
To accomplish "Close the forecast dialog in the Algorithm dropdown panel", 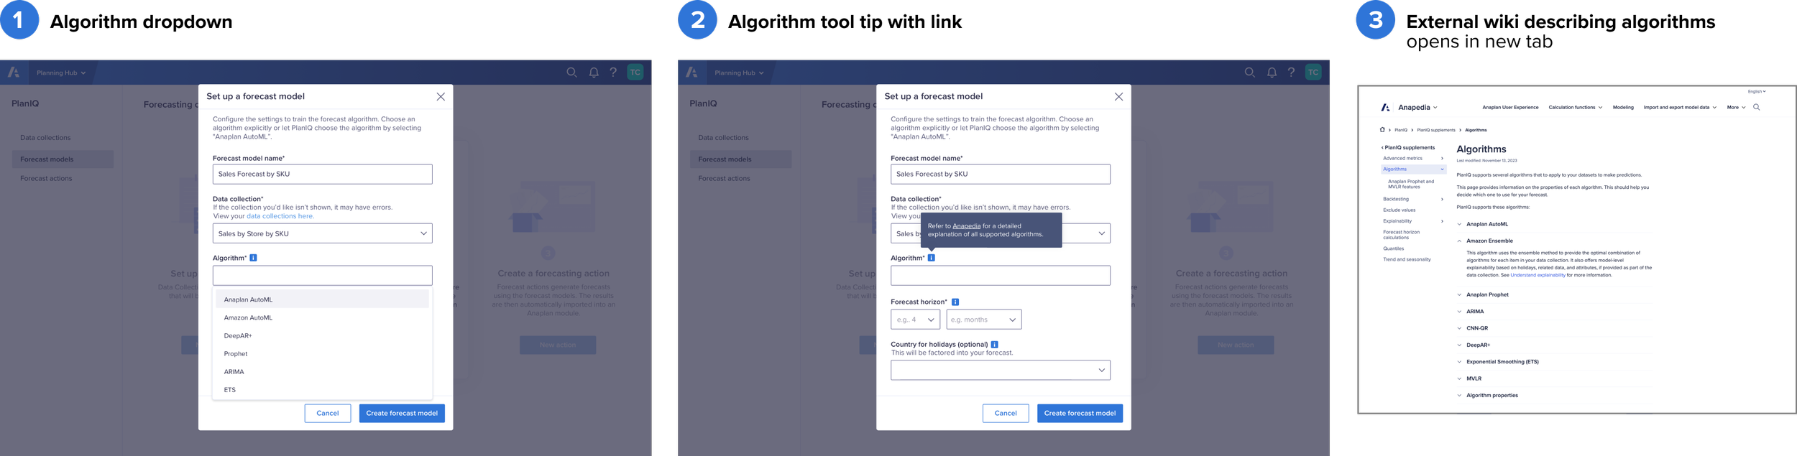I will coord(441,97).
